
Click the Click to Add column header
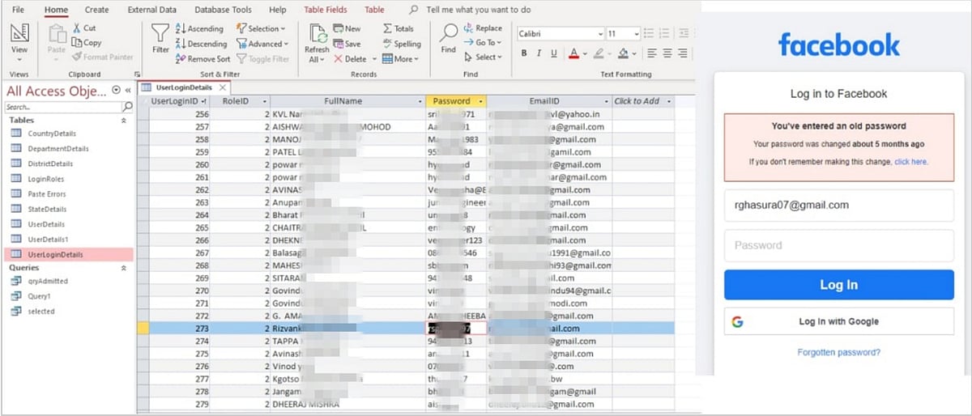pos(643,101)
